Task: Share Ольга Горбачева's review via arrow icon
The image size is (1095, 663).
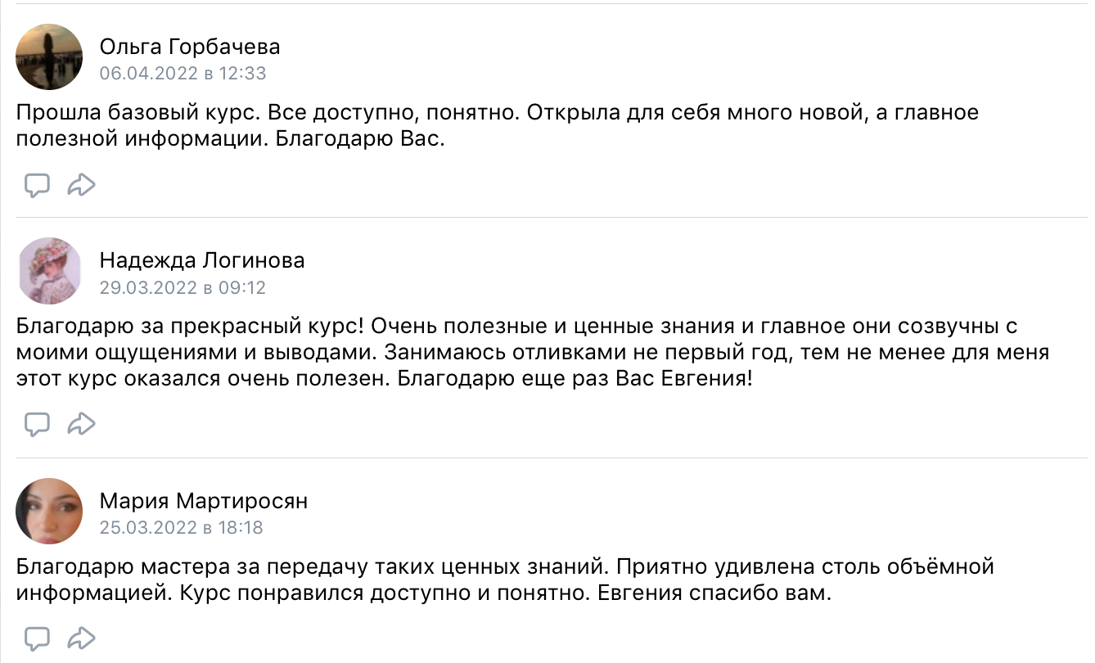Action: click(81, 186)
